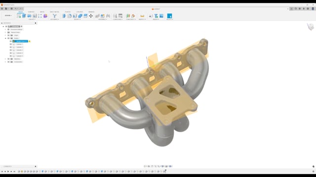
Task: Open the Modify dropdown menu
Action: (x=78, y=19)
